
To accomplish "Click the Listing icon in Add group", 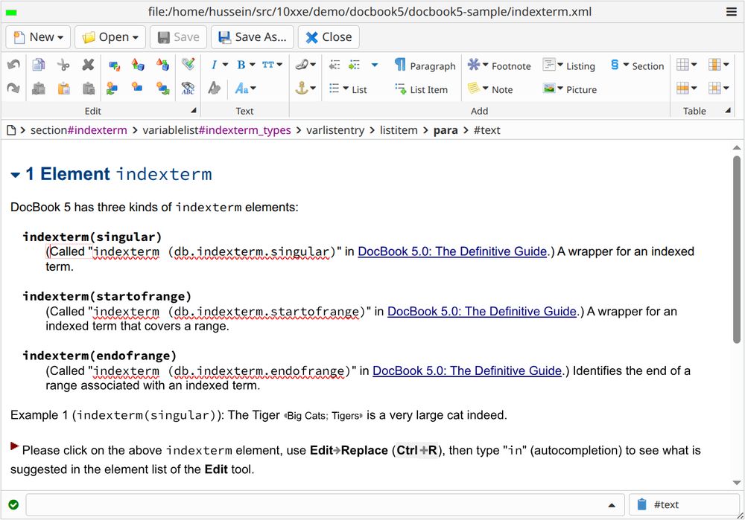I will click(549, 65).
